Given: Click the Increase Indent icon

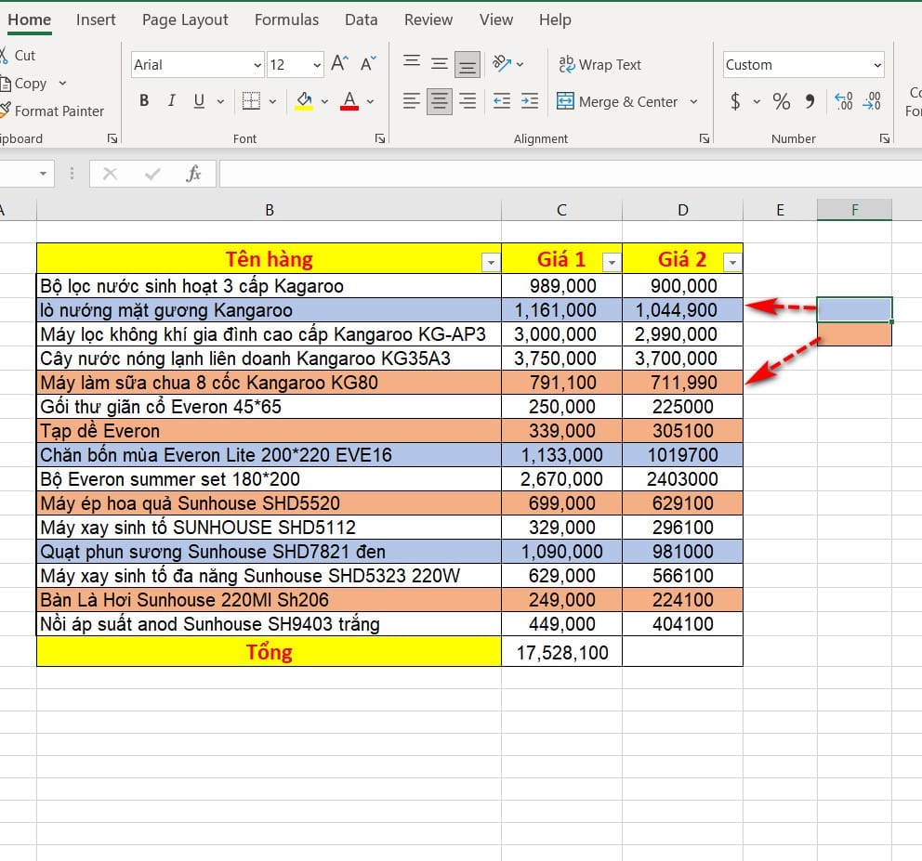Looking at the screenshot, I should 530,101.
